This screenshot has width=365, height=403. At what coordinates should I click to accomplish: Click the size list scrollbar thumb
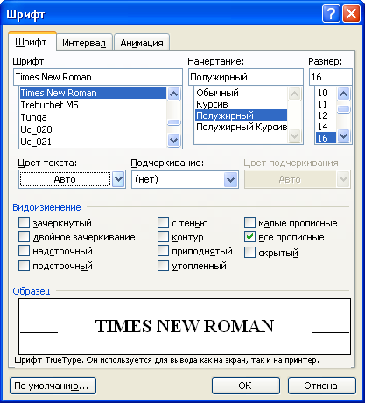pyautogui.click(x=344, y=109)
